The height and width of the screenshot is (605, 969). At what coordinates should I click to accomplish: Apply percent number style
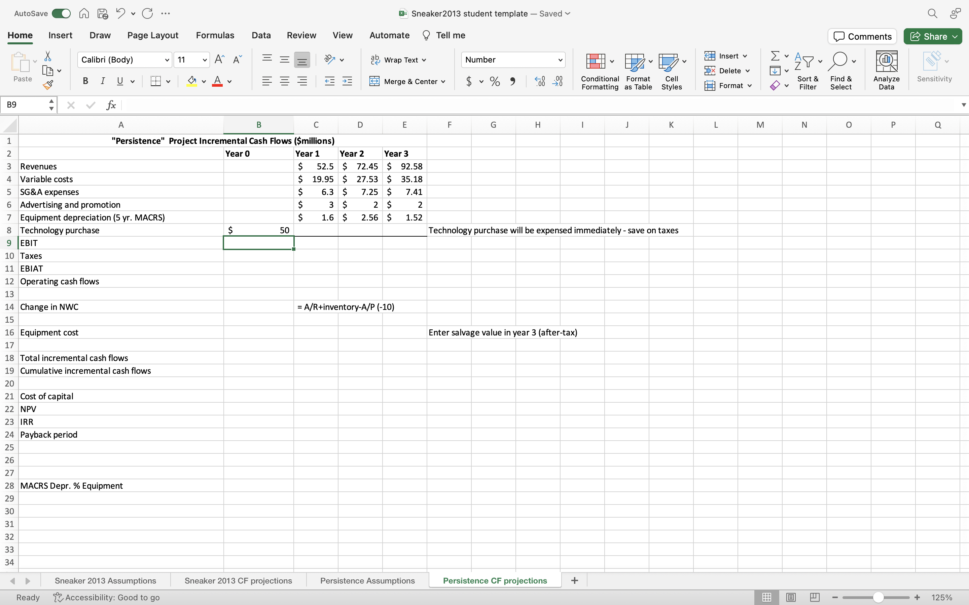pos(495,81)
